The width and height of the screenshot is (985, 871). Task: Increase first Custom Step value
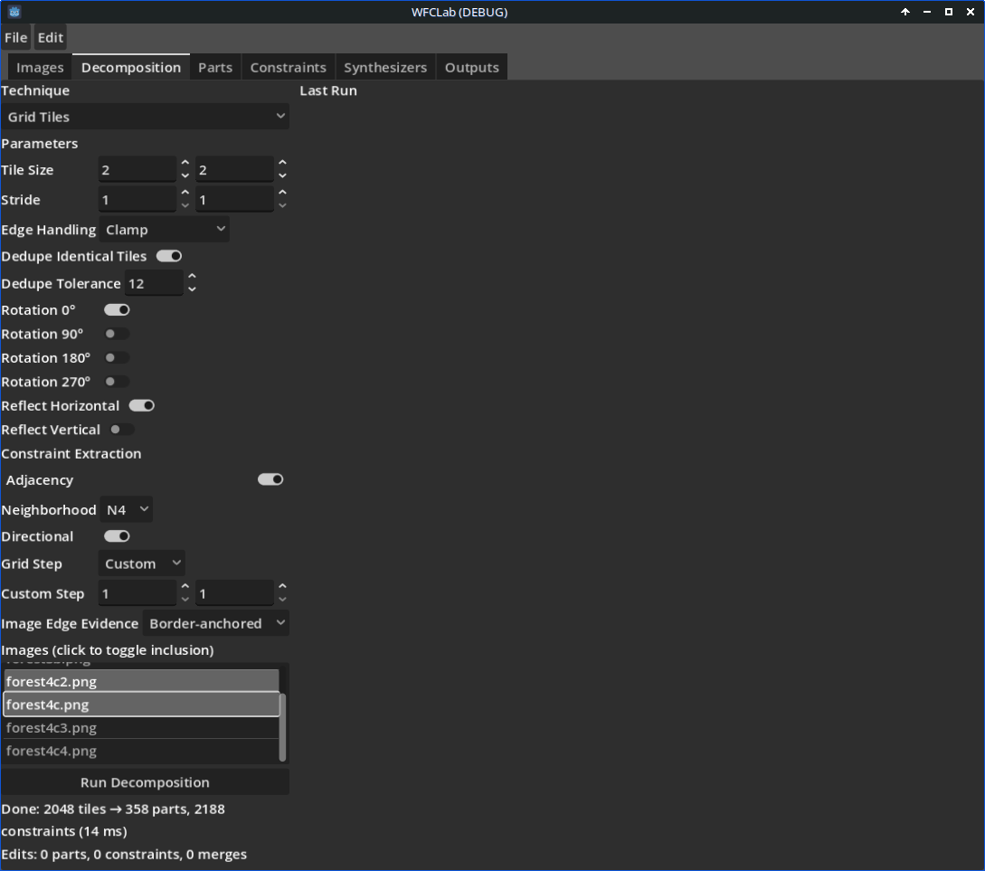click(x=185, y=586)
